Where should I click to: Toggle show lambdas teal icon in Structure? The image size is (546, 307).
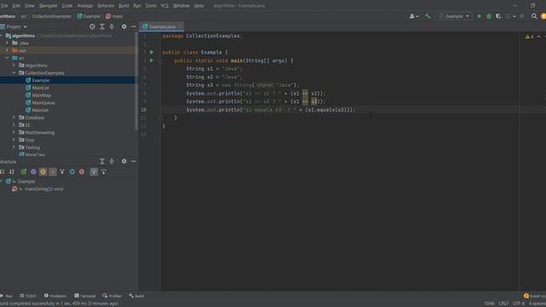pyautogui.click(x=72, y=171)
